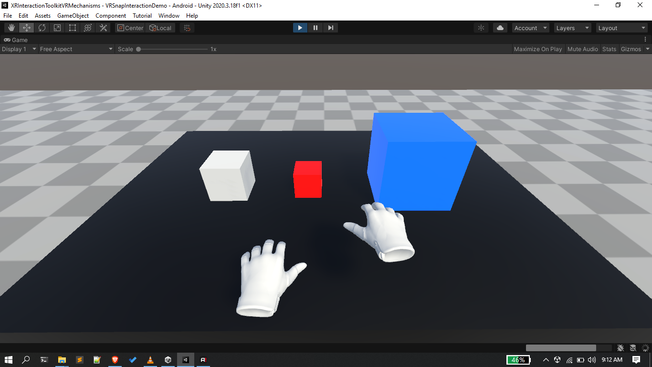This screenshot has width=652, height=367.
Task: Switch to Unity Editor taskbar icon
Action: (186, 360)
